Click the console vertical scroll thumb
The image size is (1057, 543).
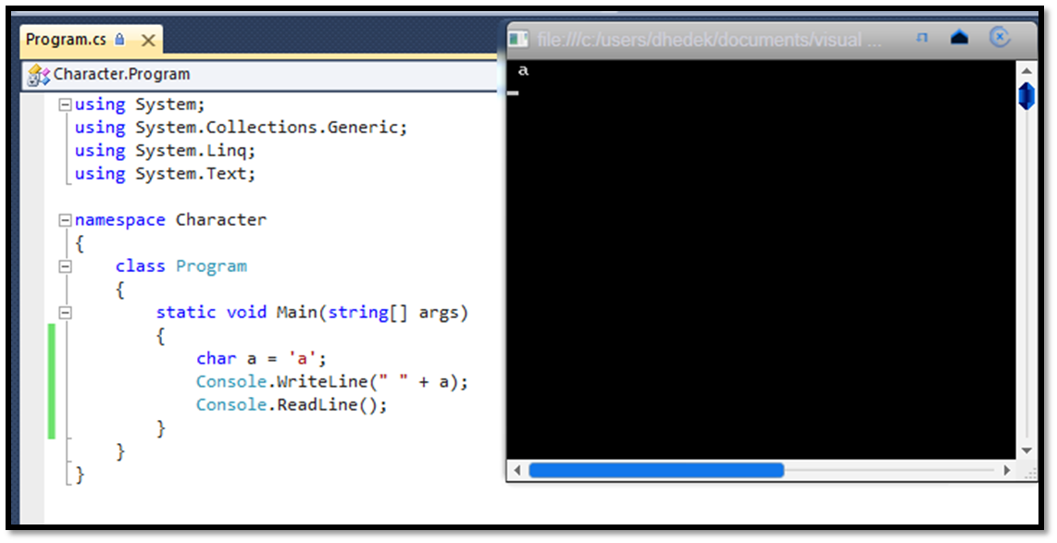1026,95
